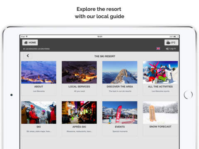Open the SNOW FORECAST ruler image
The height and width of the screenshot is (149, 199).
tap(160, 113)
